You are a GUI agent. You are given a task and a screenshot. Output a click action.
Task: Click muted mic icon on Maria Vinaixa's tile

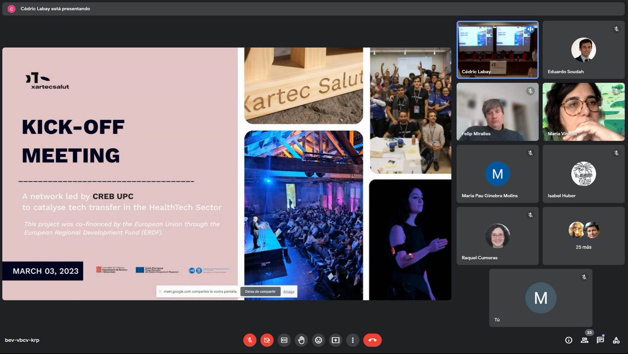pyautogui.click(x=616, y=91)
